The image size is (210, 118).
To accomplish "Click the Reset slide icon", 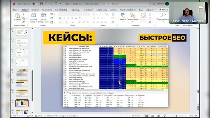I will (x=52, y=18).
